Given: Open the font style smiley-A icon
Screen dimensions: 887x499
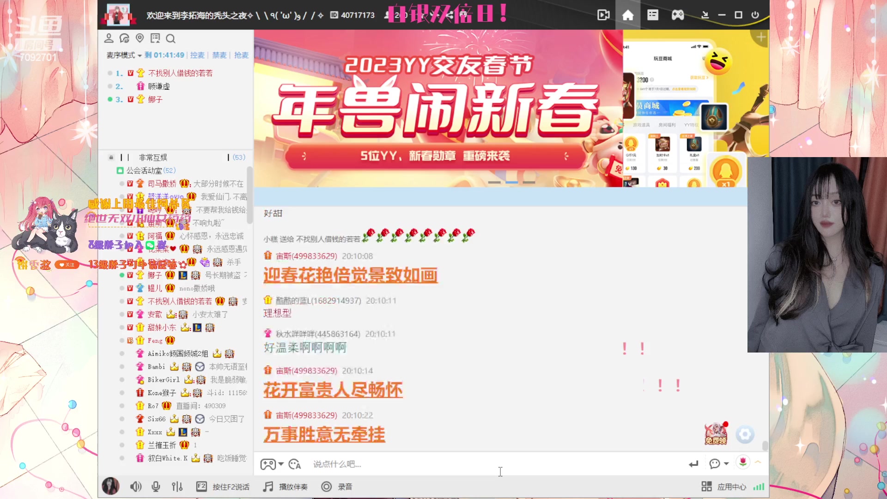Looking at the screenshot, I should tap(295, 464).
